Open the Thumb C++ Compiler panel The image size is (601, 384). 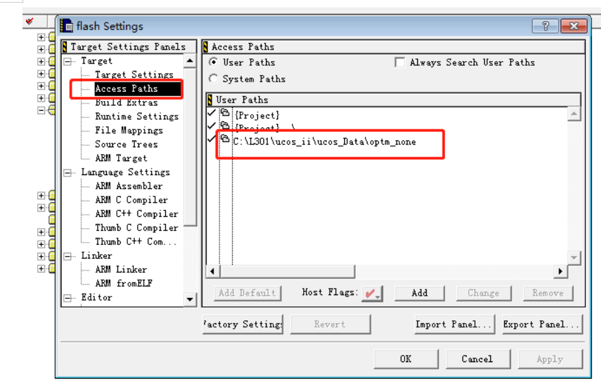pos(136,241)
